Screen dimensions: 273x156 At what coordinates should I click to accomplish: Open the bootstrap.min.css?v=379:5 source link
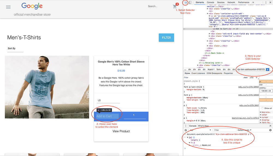tap(245, 118)
